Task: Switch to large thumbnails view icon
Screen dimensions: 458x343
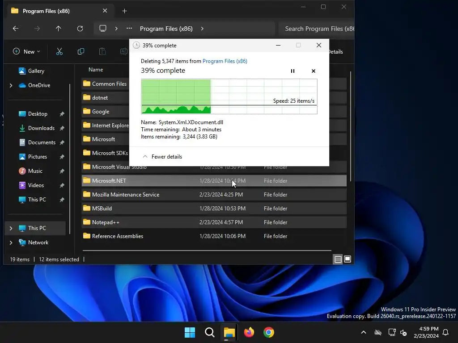Action: pyautogui.click(x=348, y=259)
